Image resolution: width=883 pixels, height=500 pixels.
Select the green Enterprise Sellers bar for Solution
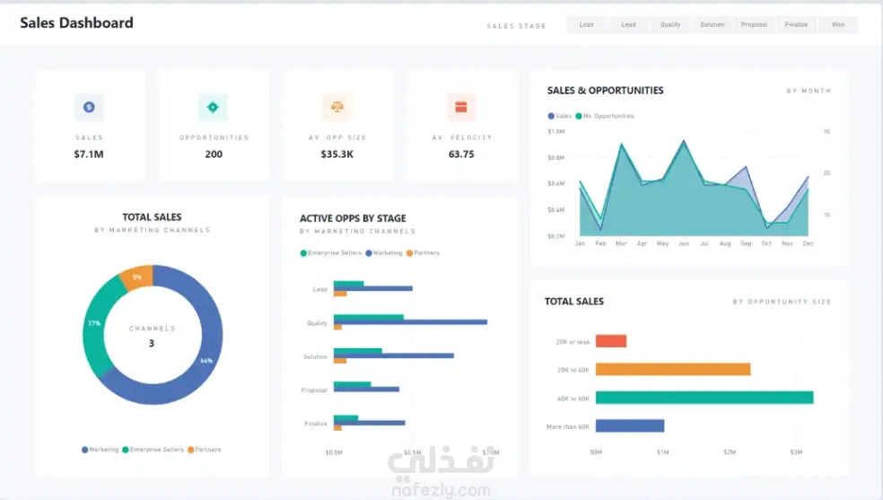tap(357, 351)
